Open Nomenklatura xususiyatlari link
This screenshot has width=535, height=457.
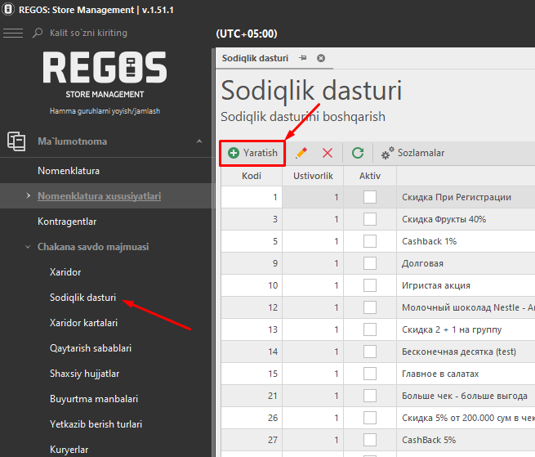[x=100, y=196]
